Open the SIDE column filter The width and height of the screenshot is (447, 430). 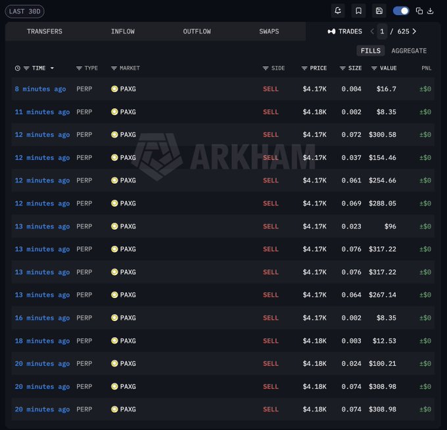pos(266,68)
